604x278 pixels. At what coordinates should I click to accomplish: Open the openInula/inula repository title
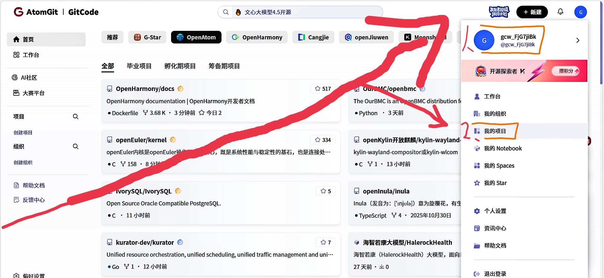[x=386, y=191]
